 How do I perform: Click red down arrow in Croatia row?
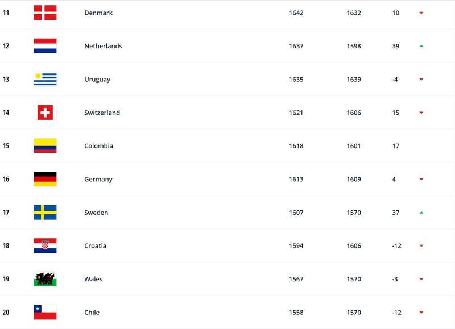[x=421, y=246]
